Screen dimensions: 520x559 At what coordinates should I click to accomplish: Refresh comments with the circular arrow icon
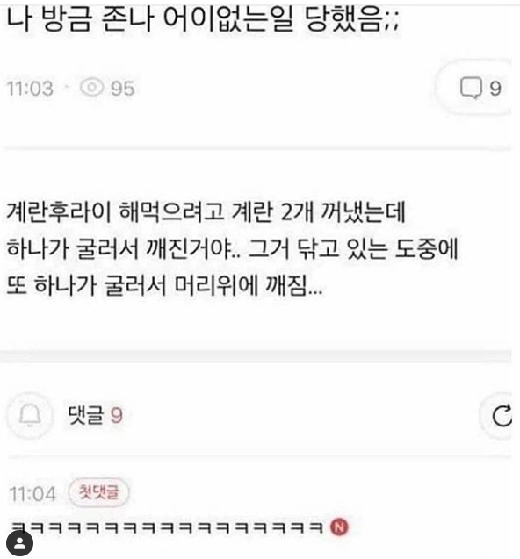(502, 416)
